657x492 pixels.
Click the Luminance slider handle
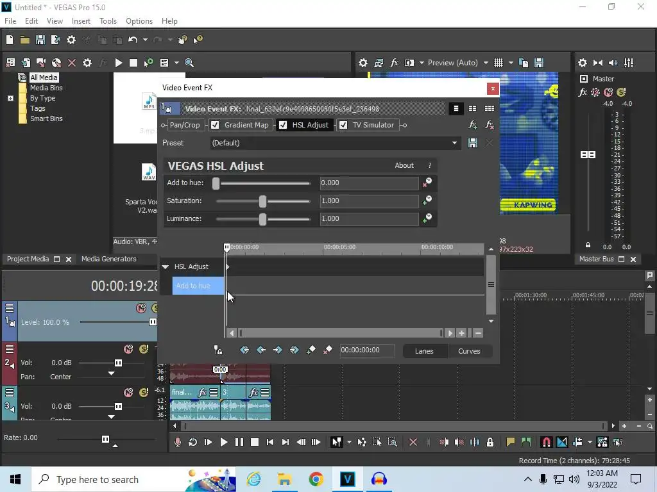[262, 219]
